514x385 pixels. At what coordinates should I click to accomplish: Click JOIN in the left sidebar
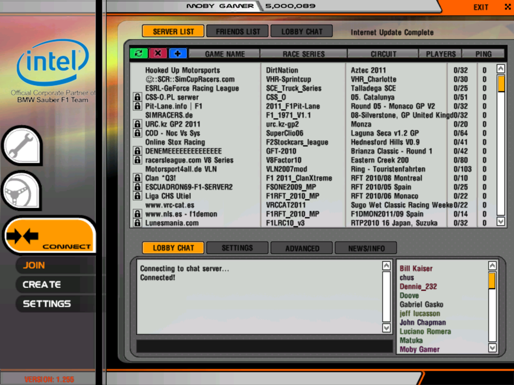34,265
